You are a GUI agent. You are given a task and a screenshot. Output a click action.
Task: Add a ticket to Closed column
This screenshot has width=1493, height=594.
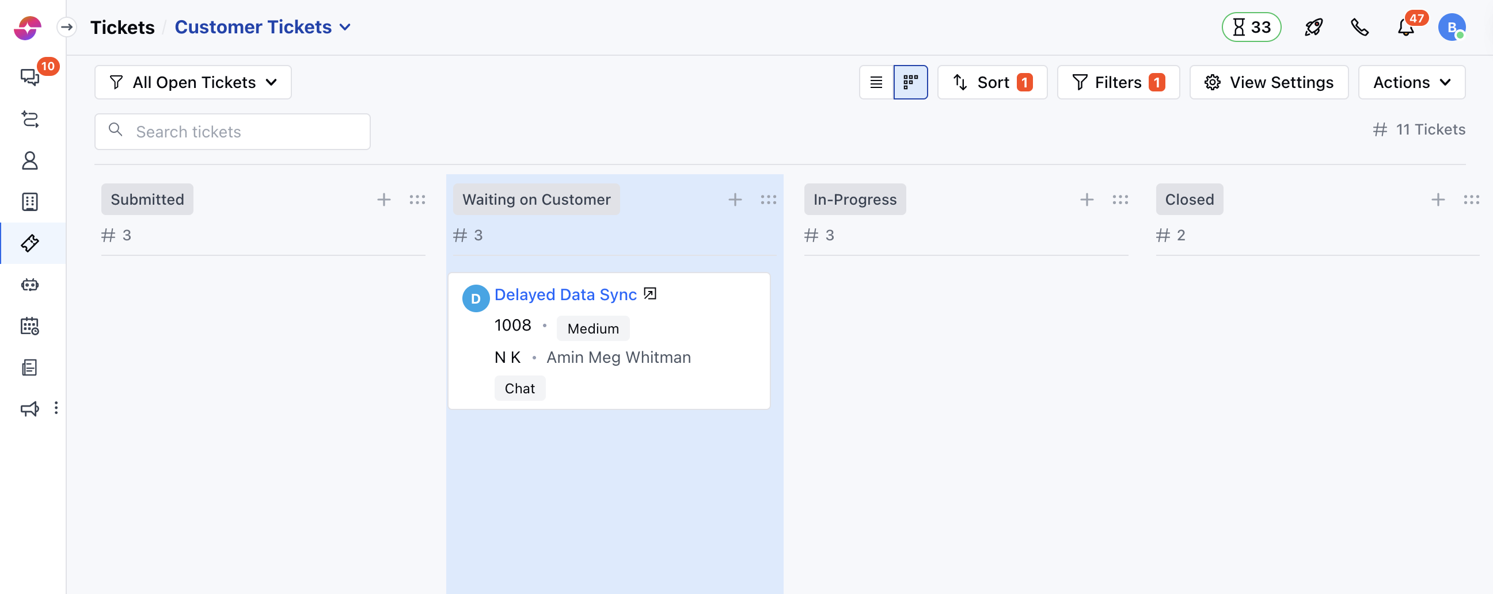(x=1438, y=200)
